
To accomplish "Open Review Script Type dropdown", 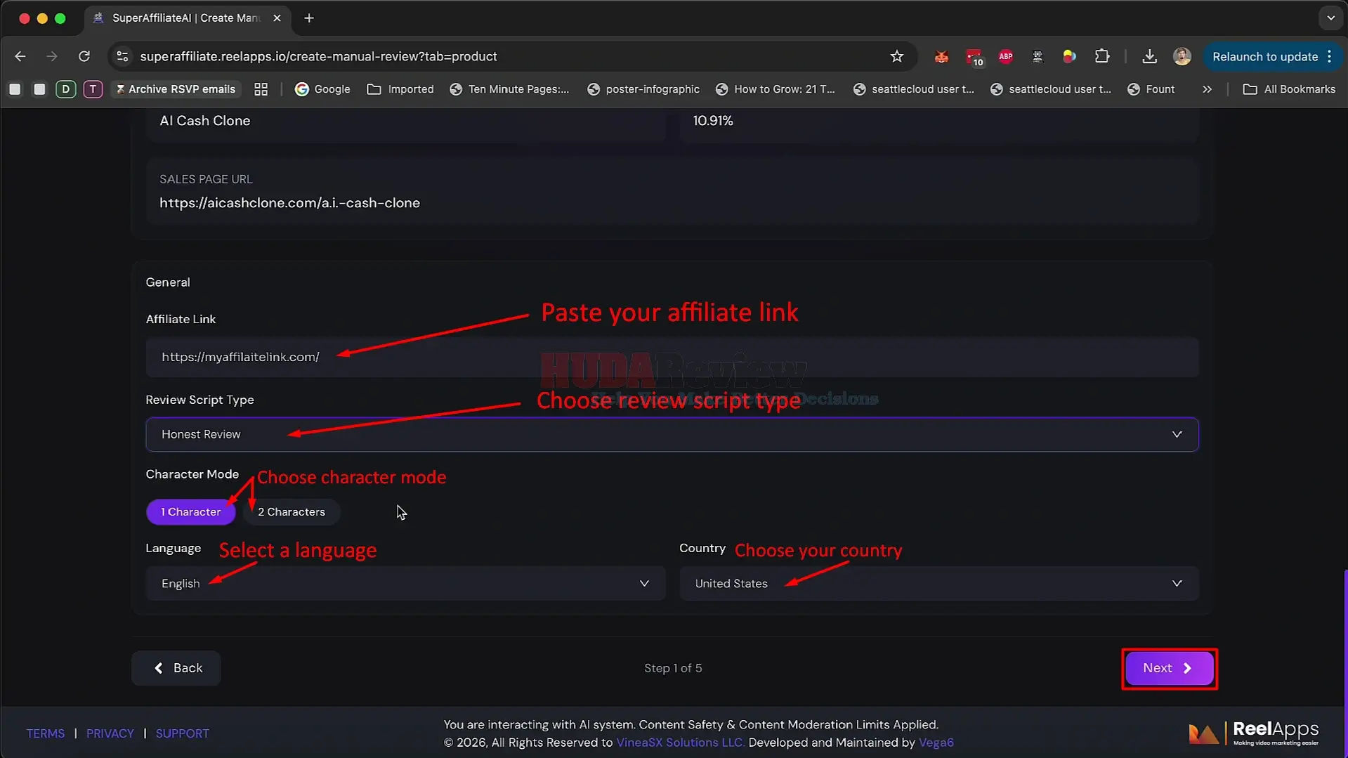I will coord(672,434).
